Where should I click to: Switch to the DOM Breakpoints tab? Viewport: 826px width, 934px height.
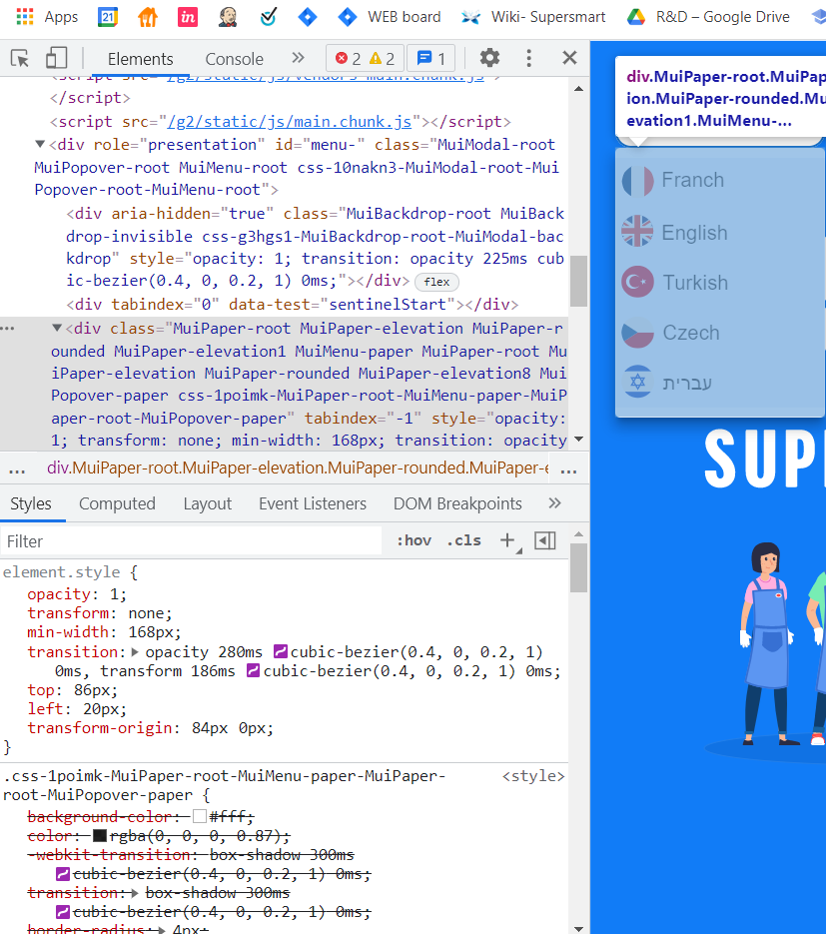click(457, 503)
